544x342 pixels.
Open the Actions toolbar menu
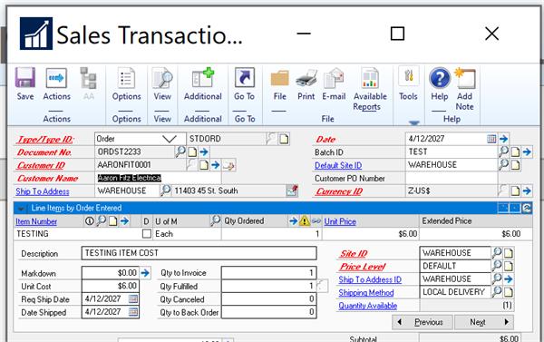pos(56,83)
